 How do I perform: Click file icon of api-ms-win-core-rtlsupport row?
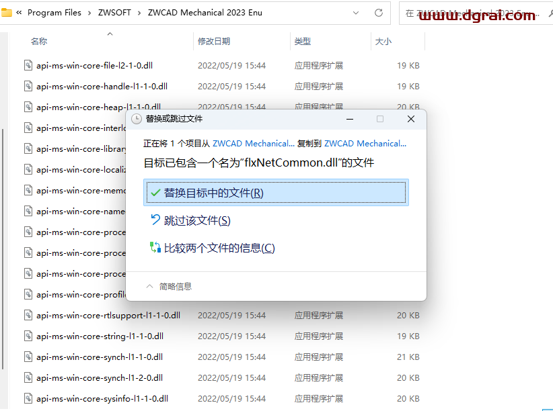point(28,315)
